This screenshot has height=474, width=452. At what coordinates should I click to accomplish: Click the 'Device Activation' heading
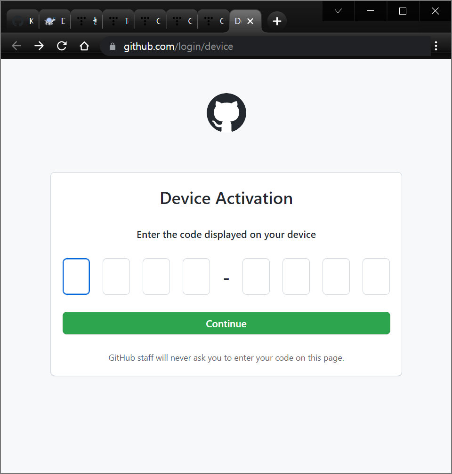(226, 198)
